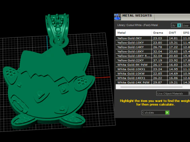Select the pendant bail loop model

(57, 30)
